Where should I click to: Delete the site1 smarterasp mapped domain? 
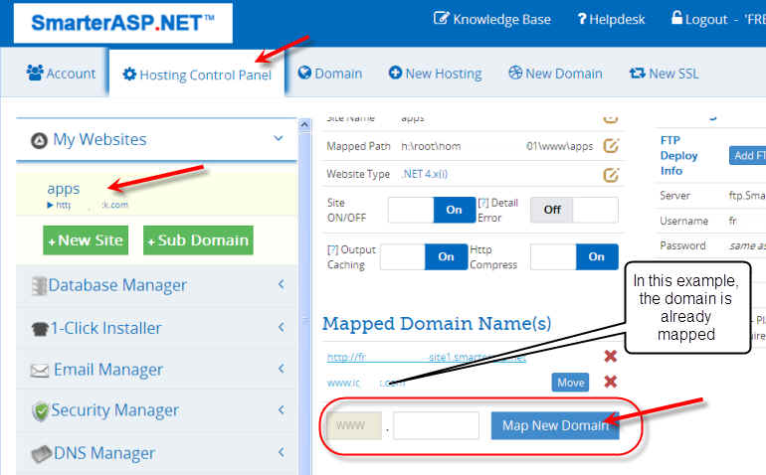pyautogui.click(x=610, y=356)
